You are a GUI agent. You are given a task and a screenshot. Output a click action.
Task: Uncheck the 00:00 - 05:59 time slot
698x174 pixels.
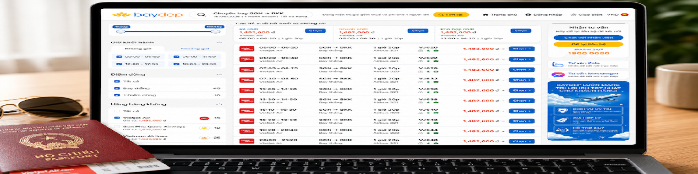[119, 56]
